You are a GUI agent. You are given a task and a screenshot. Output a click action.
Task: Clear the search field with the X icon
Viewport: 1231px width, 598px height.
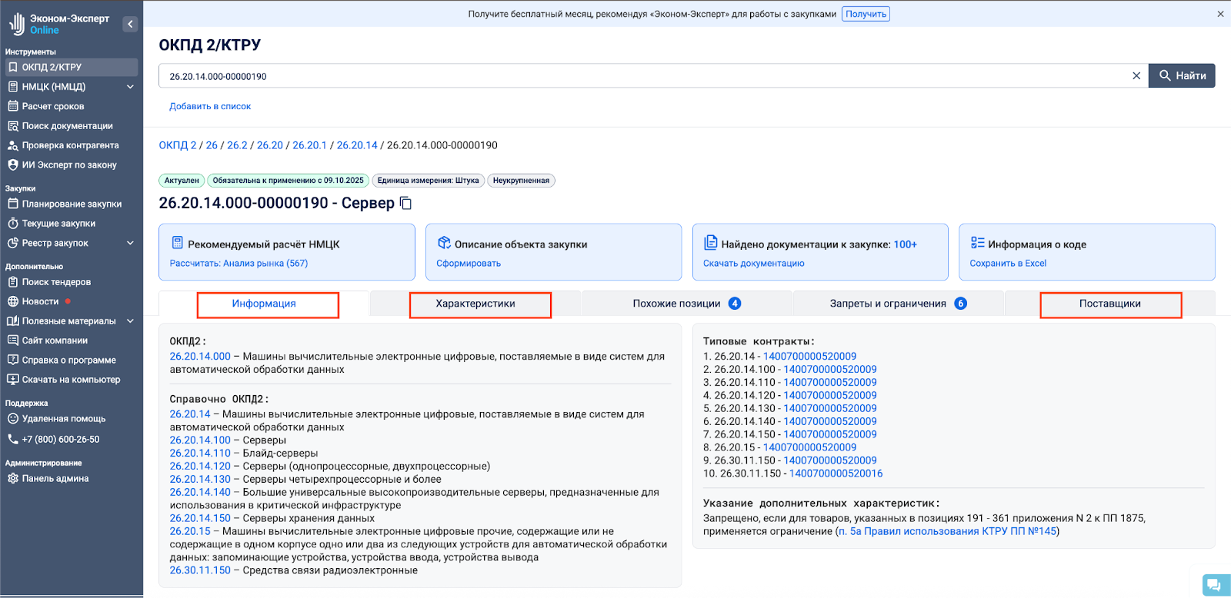click(x=1136, y=76)
